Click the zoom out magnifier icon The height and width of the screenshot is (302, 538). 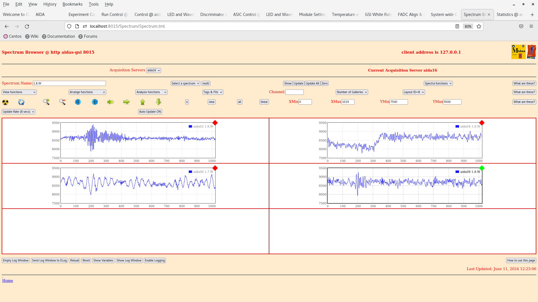point(62,102)
